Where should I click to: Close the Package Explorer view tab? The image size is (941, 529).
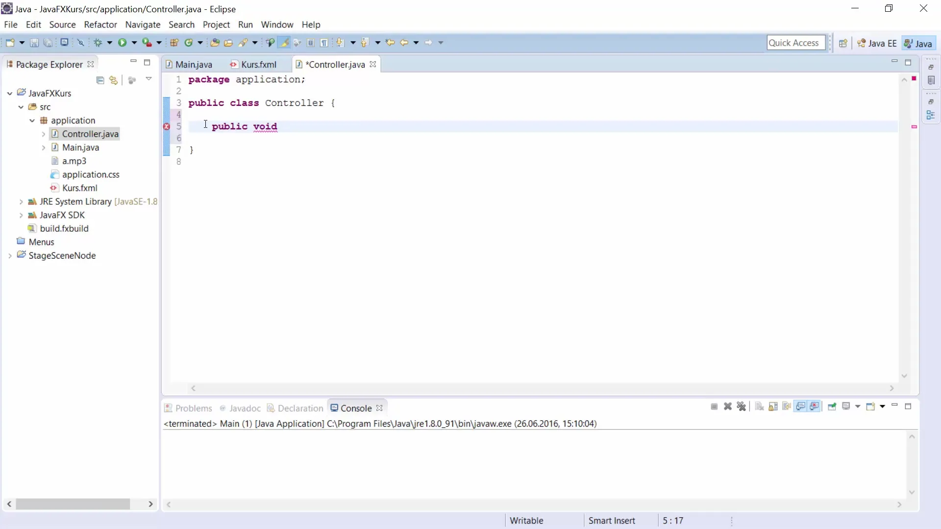(x=91, y=64)
